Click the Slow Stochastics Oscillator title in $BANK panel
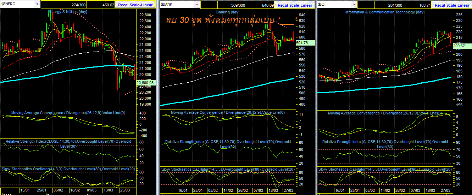The height and width of the screenshot is (195, 472). (228, 169)
